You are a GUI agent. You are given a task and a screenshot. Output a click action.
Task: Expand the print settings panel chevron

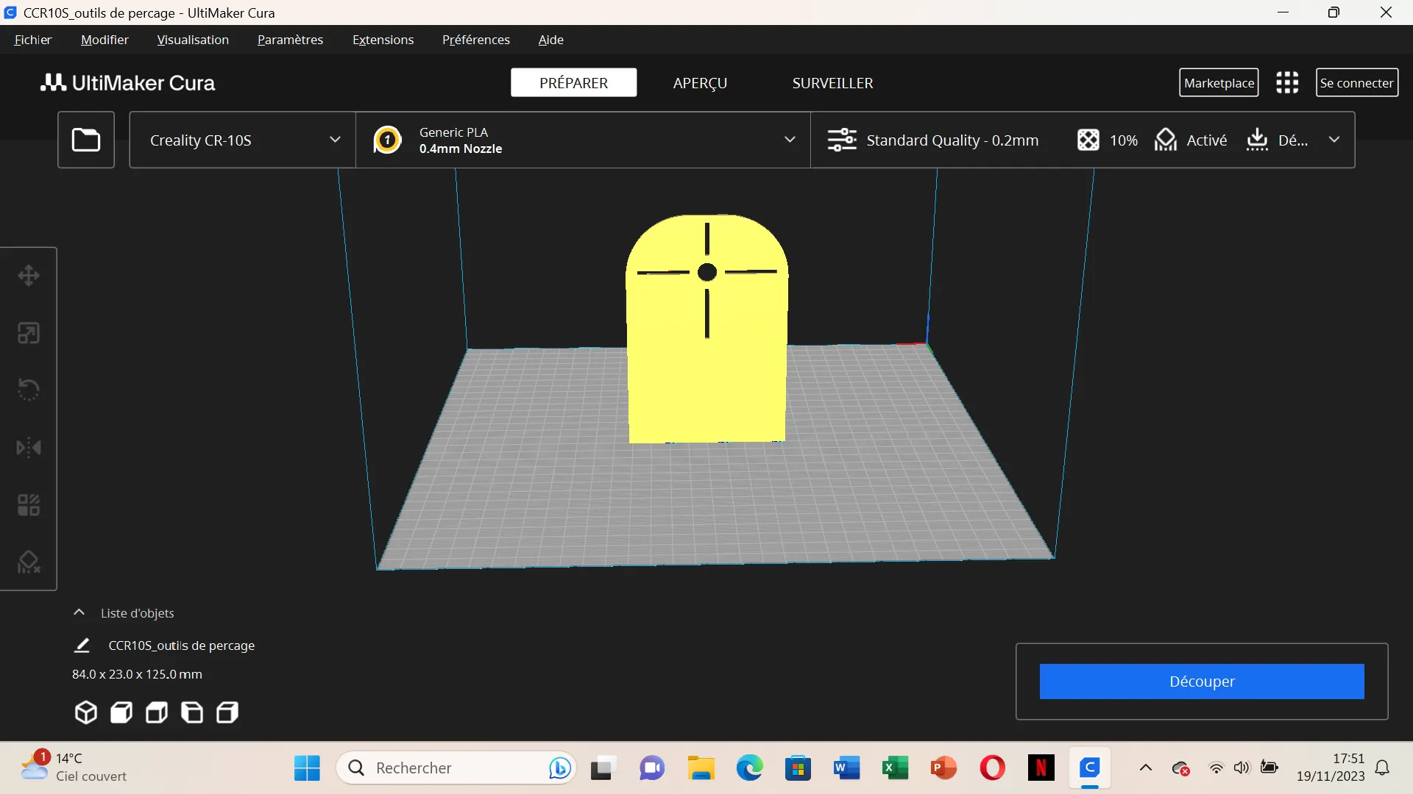tap(1334, 140)
